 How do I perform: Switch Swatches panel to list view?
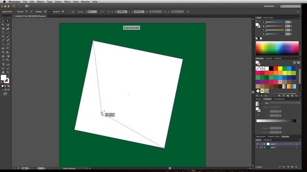tap(294, 63)
